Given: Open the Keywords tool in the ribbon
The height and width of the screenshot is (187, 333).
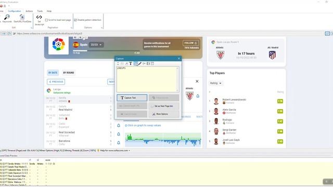Looking at the screenshot, I should pos(7,19).
